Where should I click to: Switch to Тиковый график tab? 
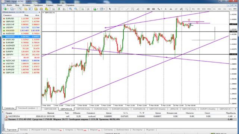click(x=27, y=108)
